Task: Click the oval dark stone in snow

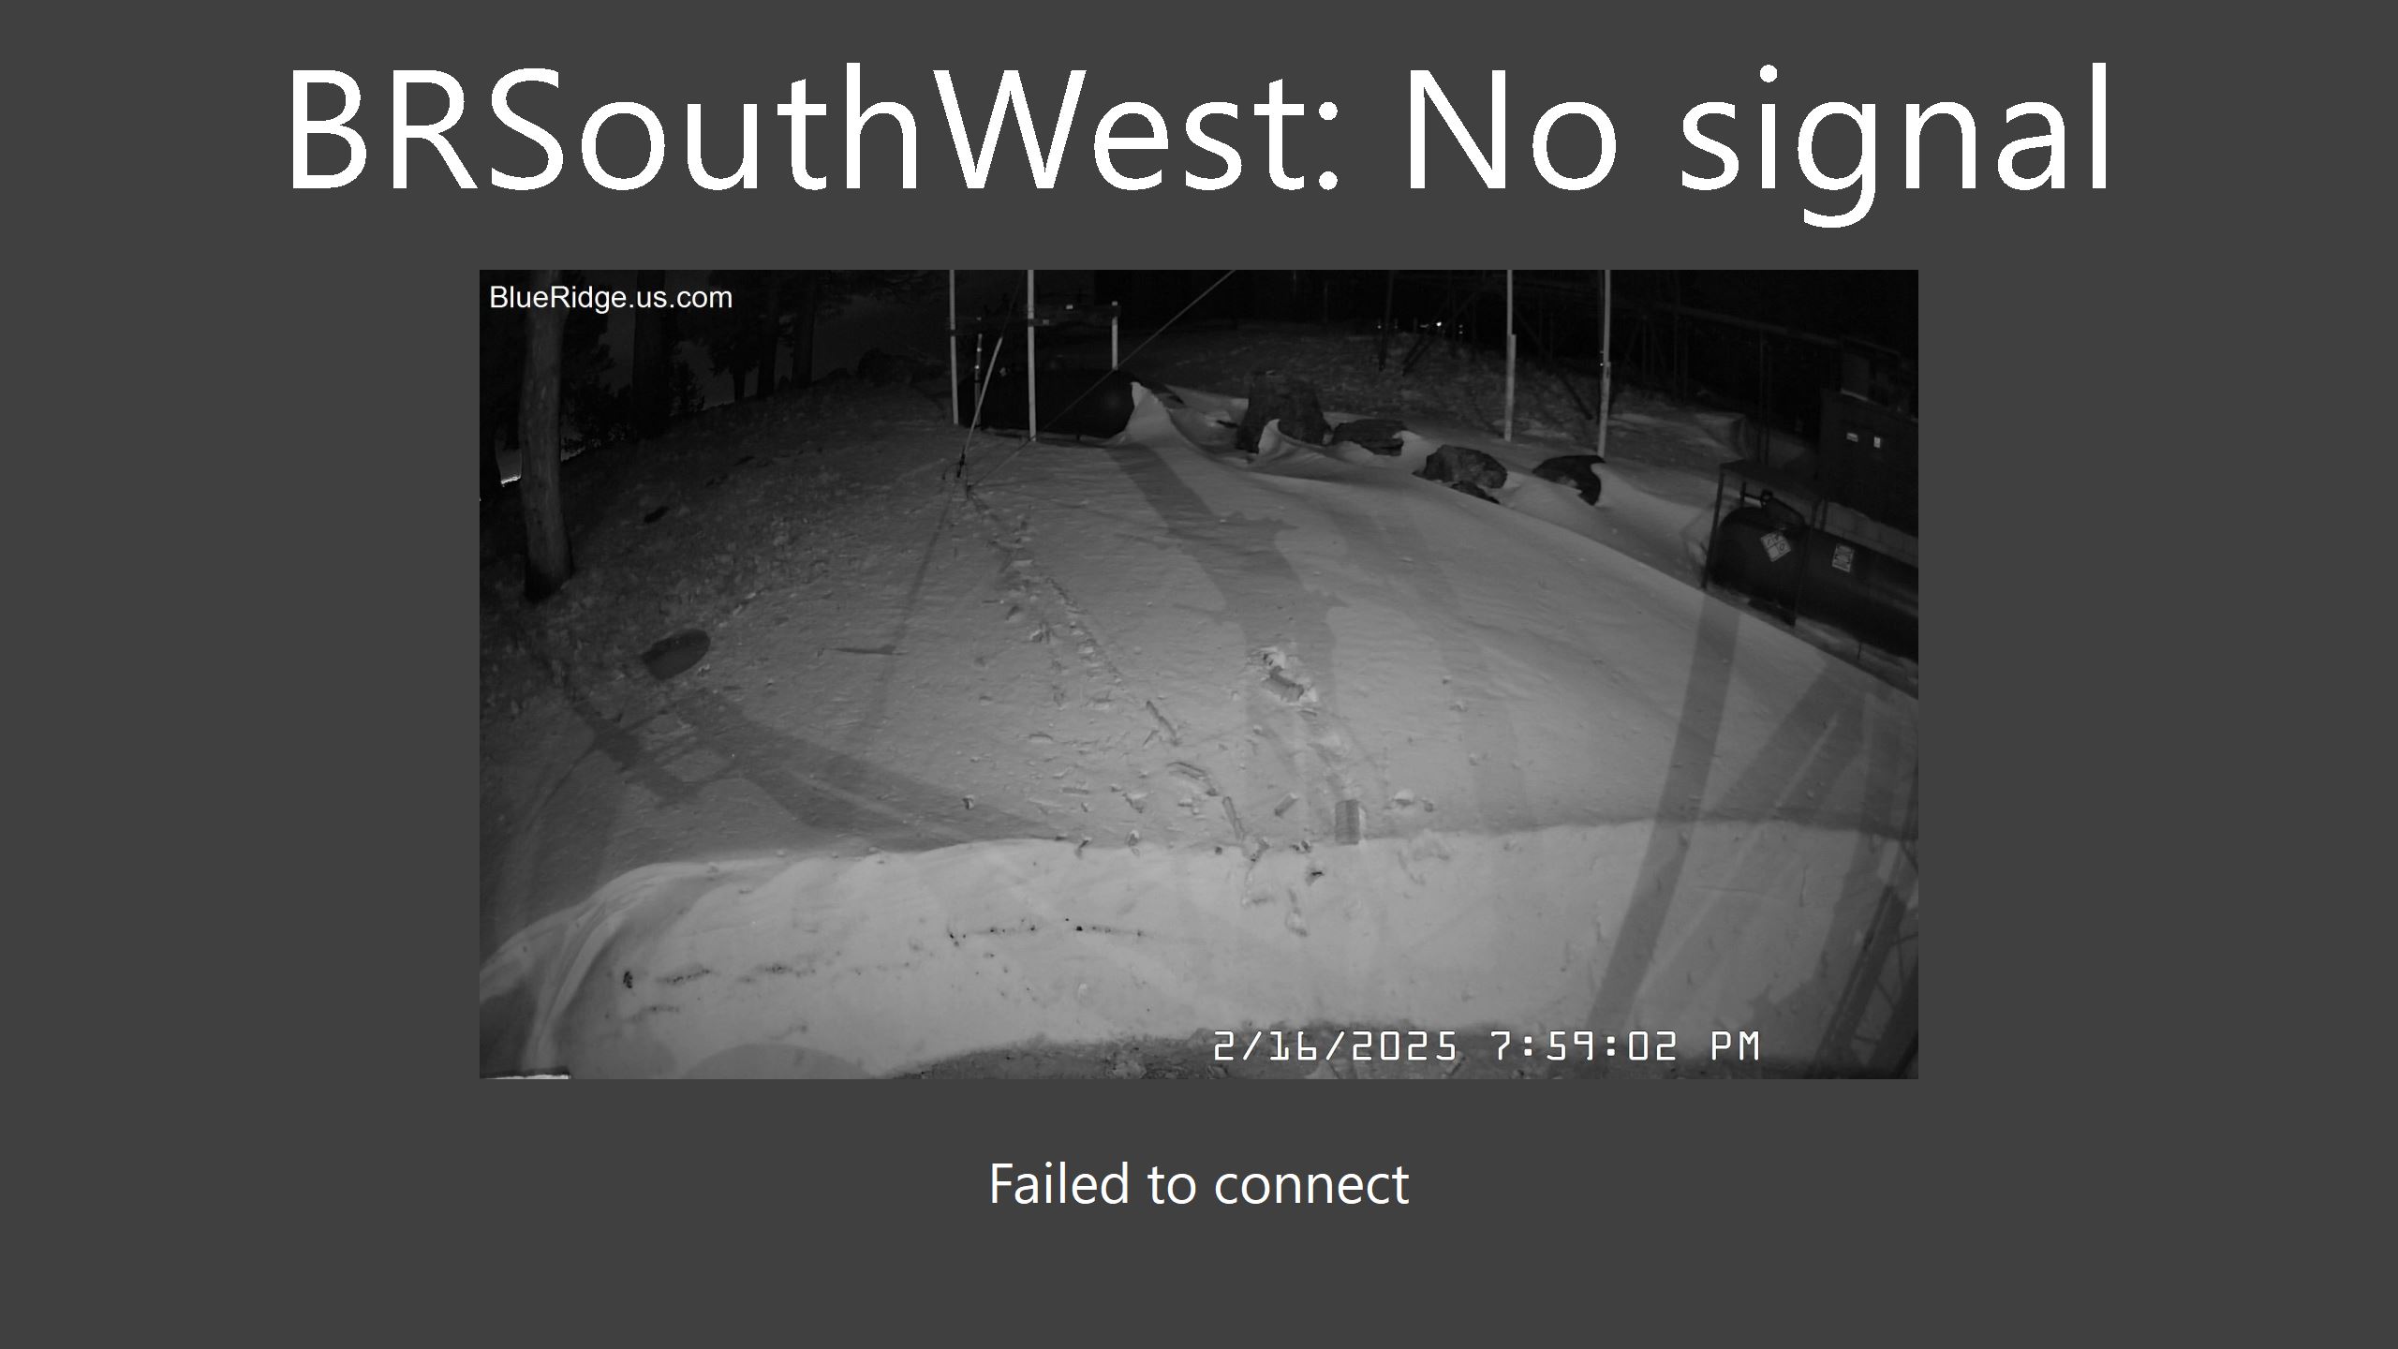Action: pyautogui.click(x=674, y=653)
